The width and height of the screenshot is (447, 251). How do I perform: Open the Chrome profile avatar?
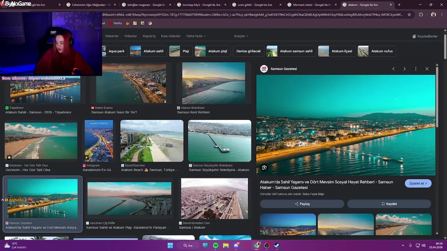pyautogui.click(x=433, y=15)
